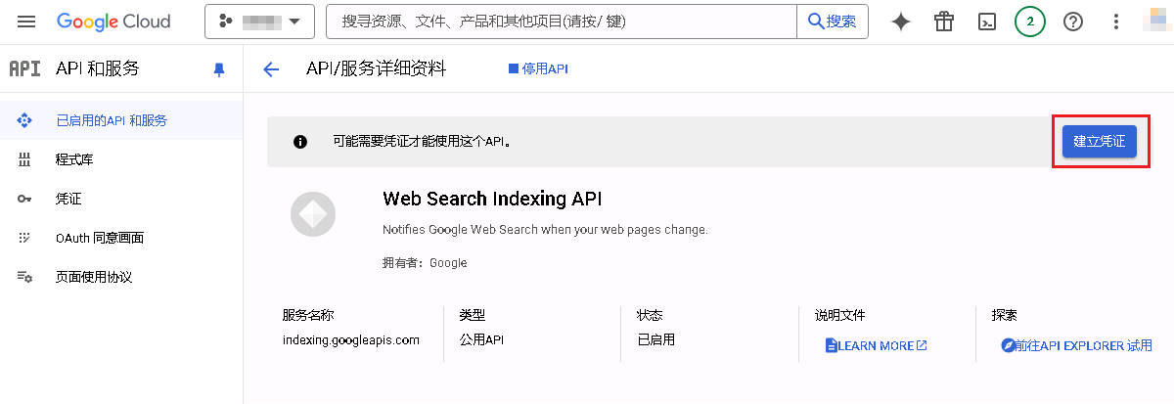
Task: Open the project selector dropdown
Action: [x=259, y=22]
